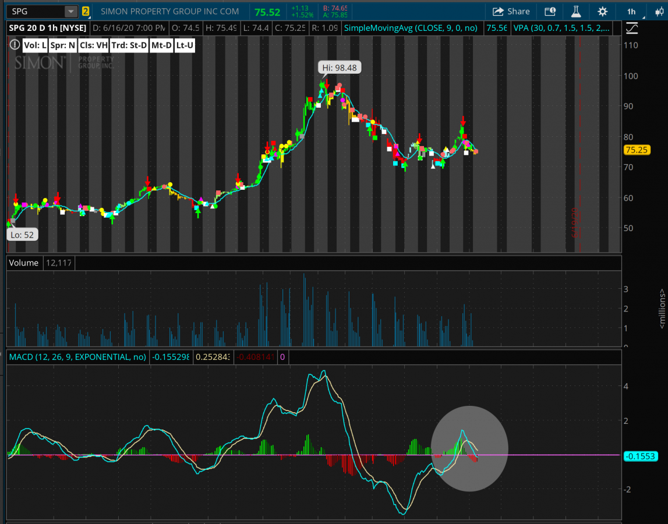Click the Hi: 98.48 price bubble
The width and height of the screenshot is (668, 524).
pyautogui.click(x=340, y=68)
